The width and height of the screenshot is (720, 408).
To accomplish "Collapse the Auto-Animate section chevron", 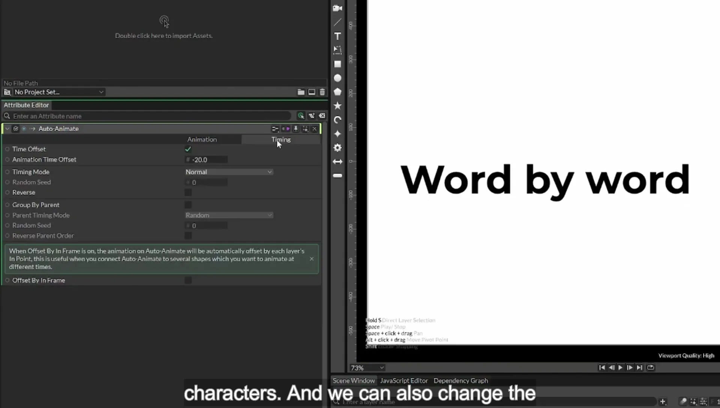I will (x=7, y=129).
